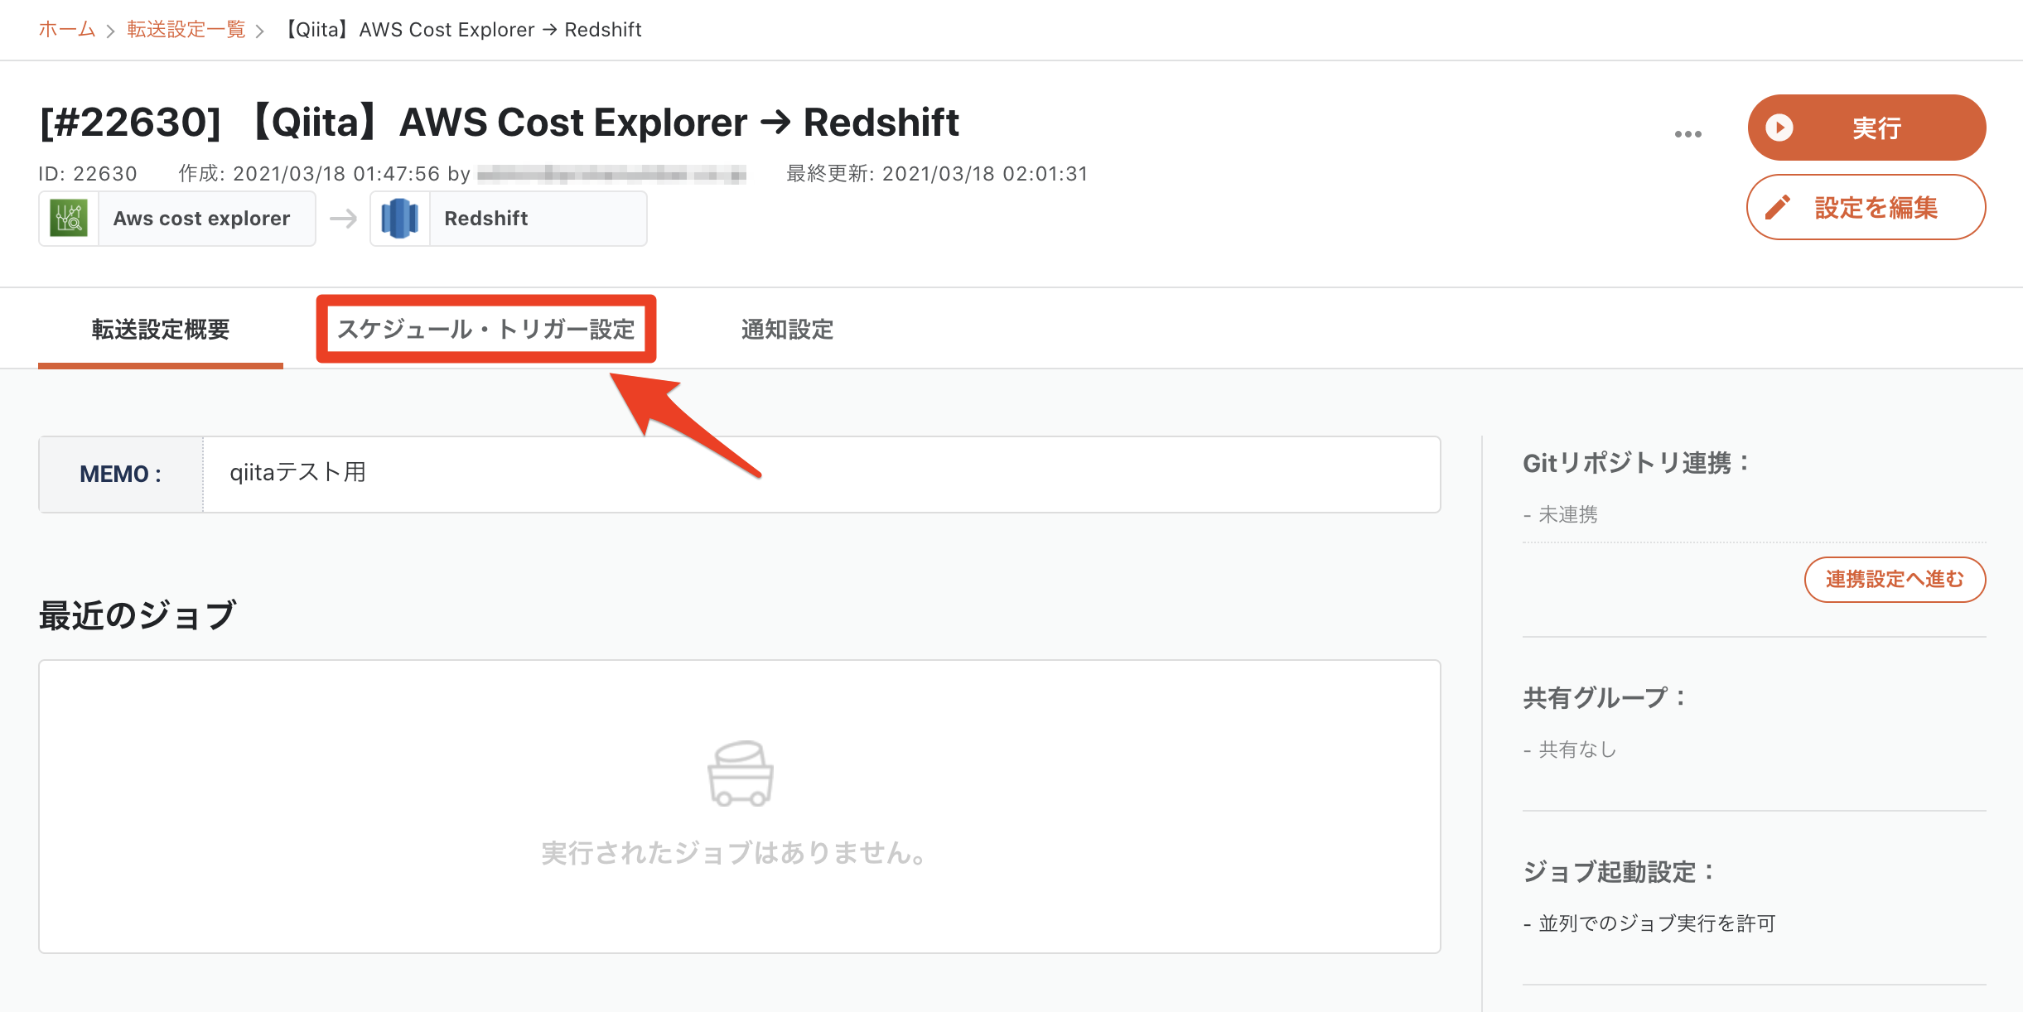Click the 実行 run button

(x=1866, y=128)
